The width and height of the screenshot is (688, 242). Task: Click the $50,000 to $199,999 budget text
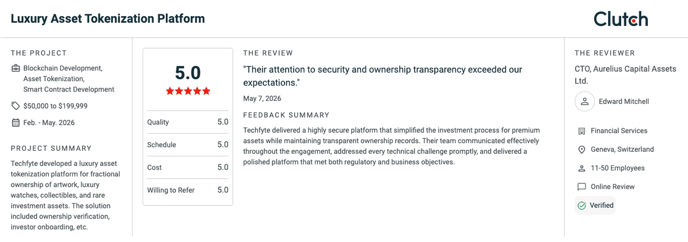(55, 106)
